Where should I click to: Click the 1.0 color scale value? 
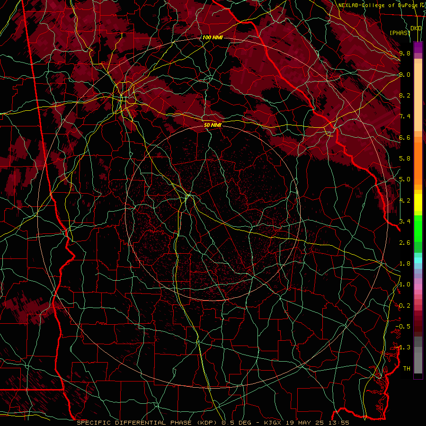tap(405, 285)
